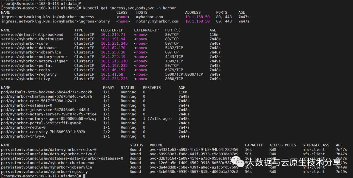The width and height of the screenshot is (353, 178).
Task: Click cluster IP 10.1.222.19
Action: pos(113,57)
